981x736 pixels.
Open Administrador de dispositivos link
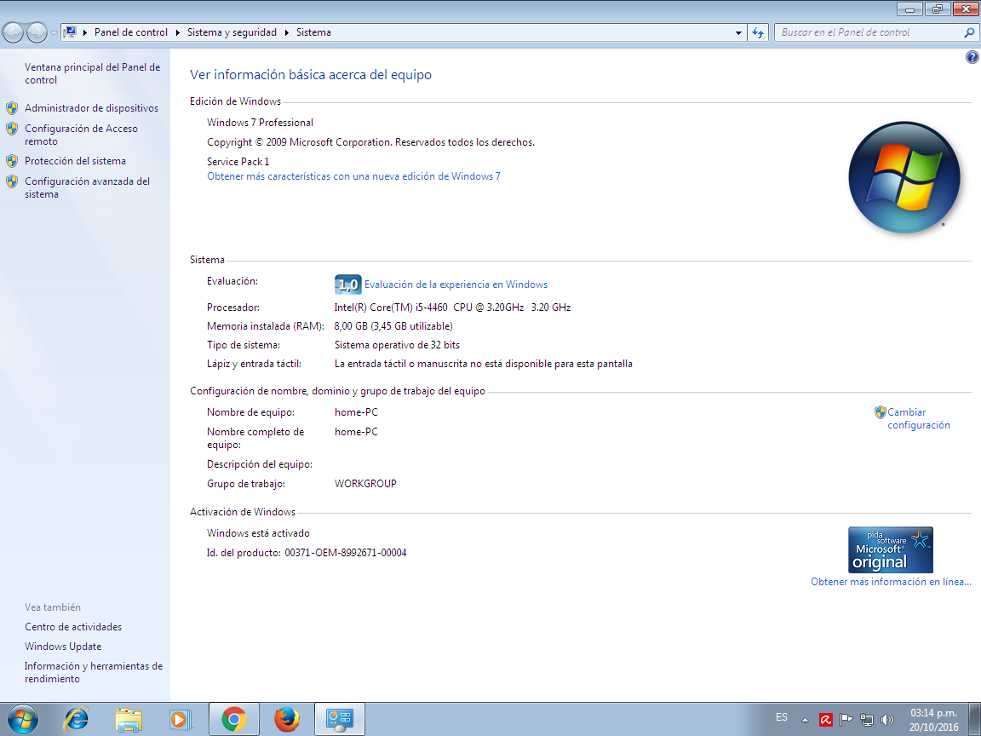(x=91, y=108)
